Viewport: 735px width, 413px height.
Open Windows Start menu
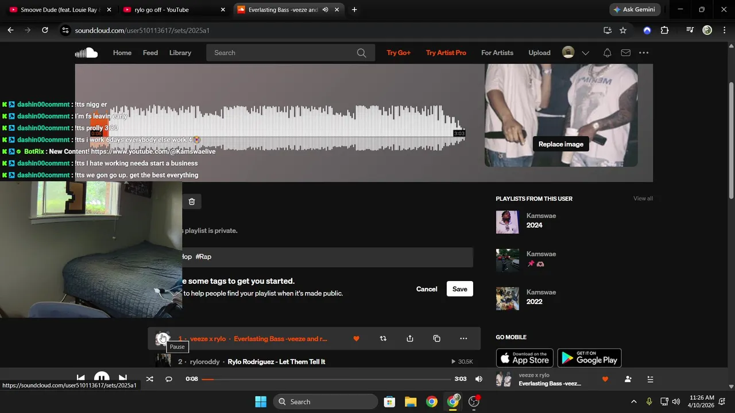(260, 402)
